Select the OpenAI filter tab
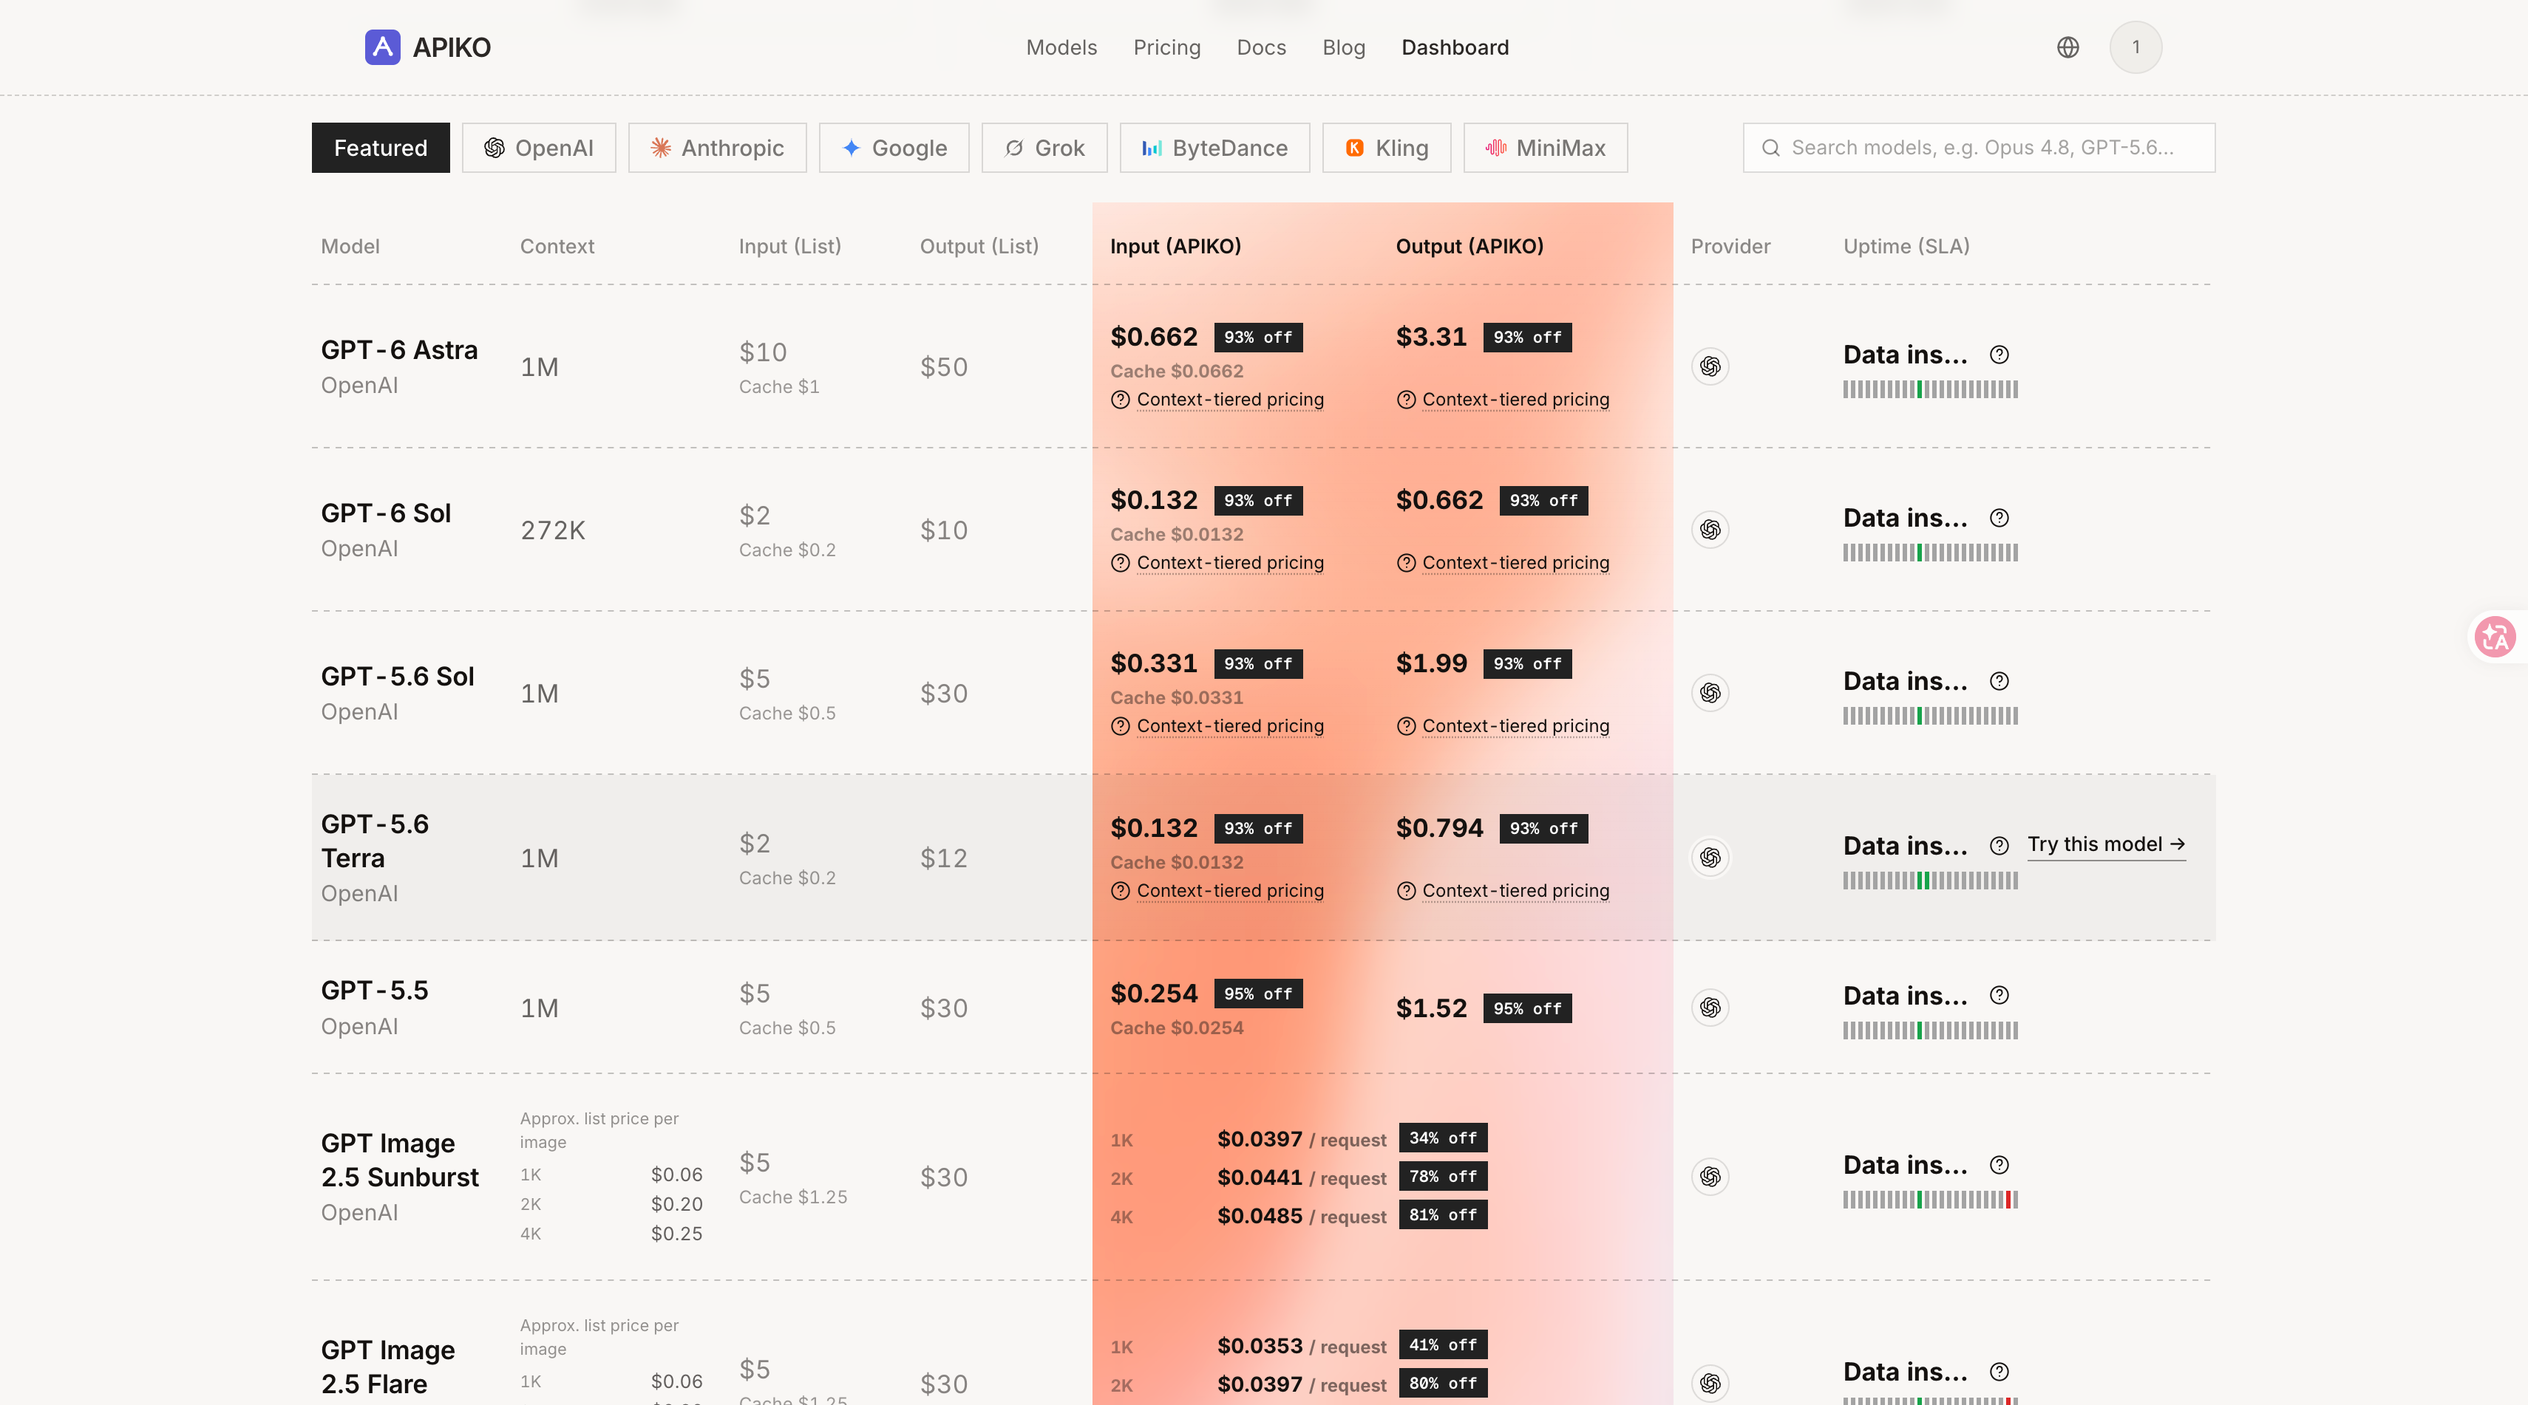The width and height of the screenshot is (2528, 1405). [539, 148]
